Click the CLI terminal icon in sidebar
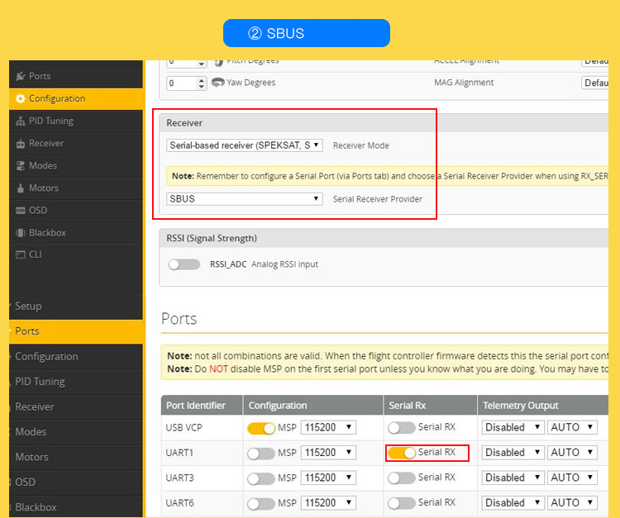Image resolution: width=620 pixels, height=518 pixels. (x=20, y=254)
